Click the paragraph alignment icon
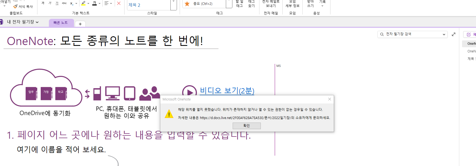The image size is (476, 166). (107, 3)
